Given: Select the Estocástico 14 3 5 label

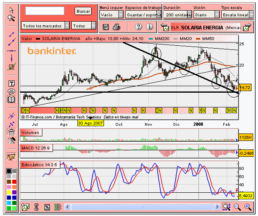Looking at the screenshot, I should 39,165.
